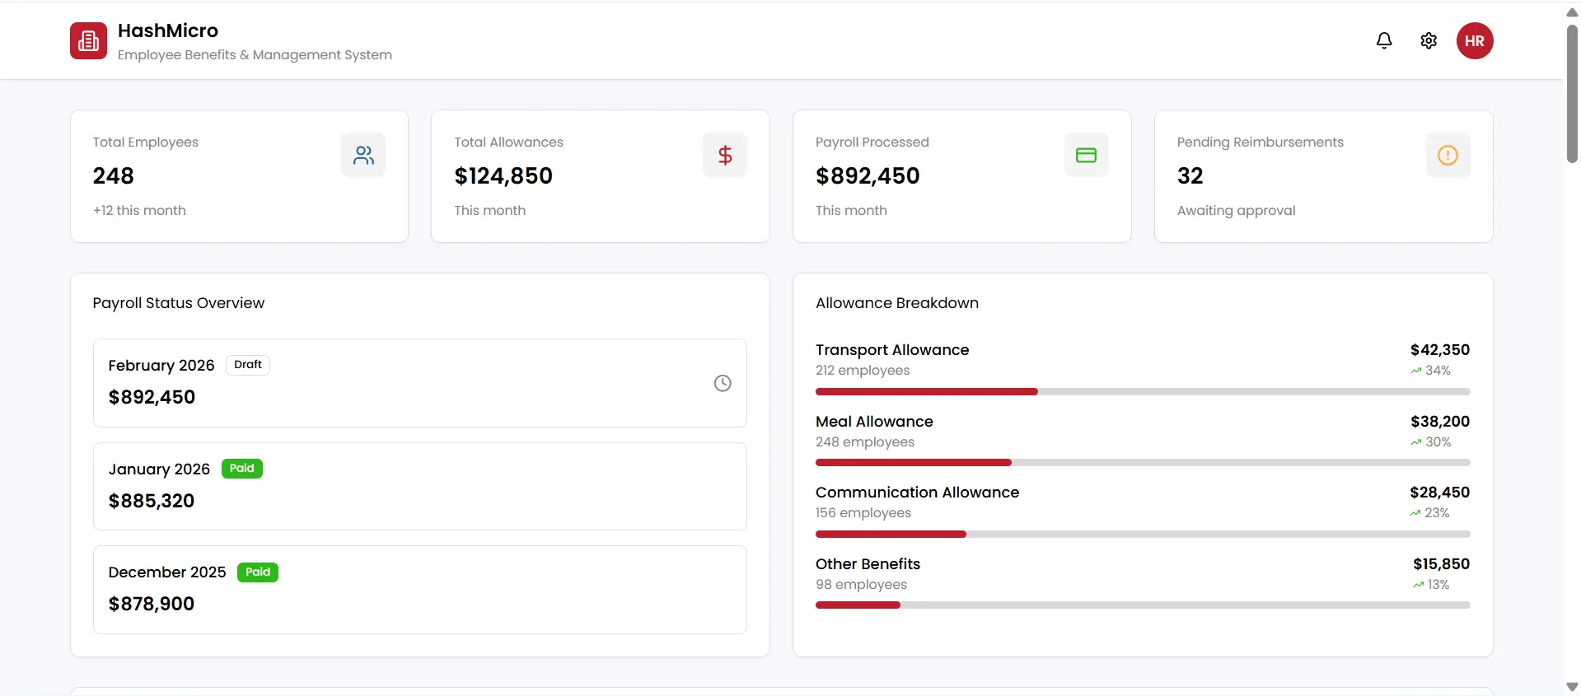The height and width of the screenshot is (696, 1581).
Task: Click the Total Employees people icon
Action: pyautogui.click(x=363, y=155)
